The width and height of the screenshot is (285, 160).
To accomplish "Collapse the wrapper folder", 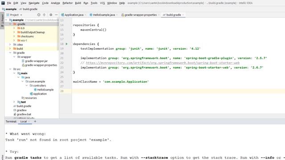I will [x=14, y=57].
